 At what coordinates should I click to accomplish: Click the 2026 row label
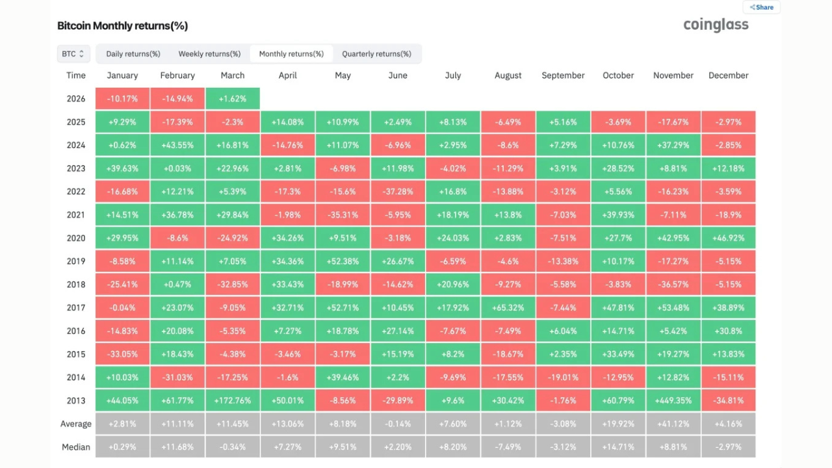(x=76, y=99)
